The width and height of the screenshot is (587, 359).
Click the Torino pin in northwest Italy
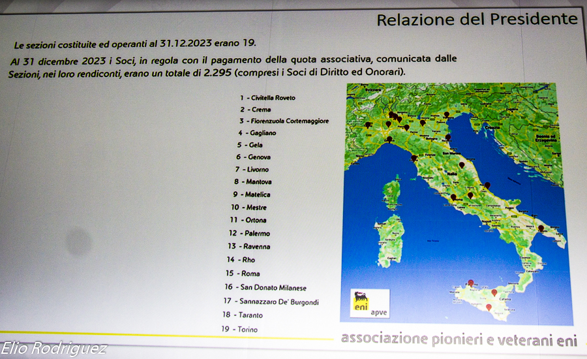tap(368, 125)
